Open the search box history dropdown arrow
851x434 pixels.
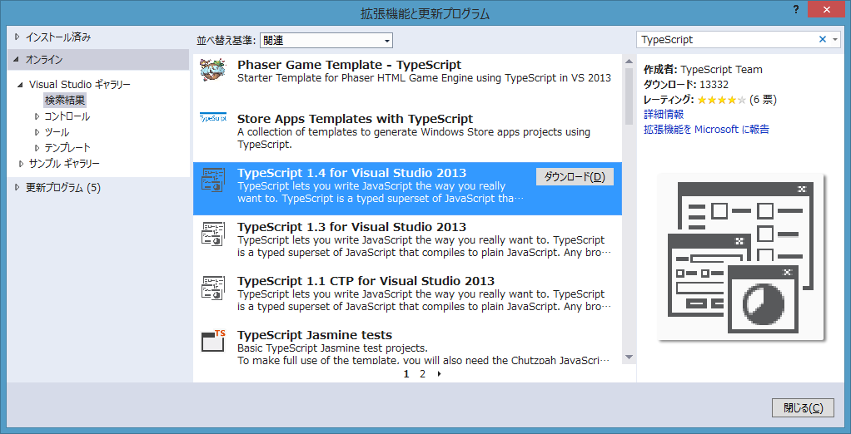834,39
